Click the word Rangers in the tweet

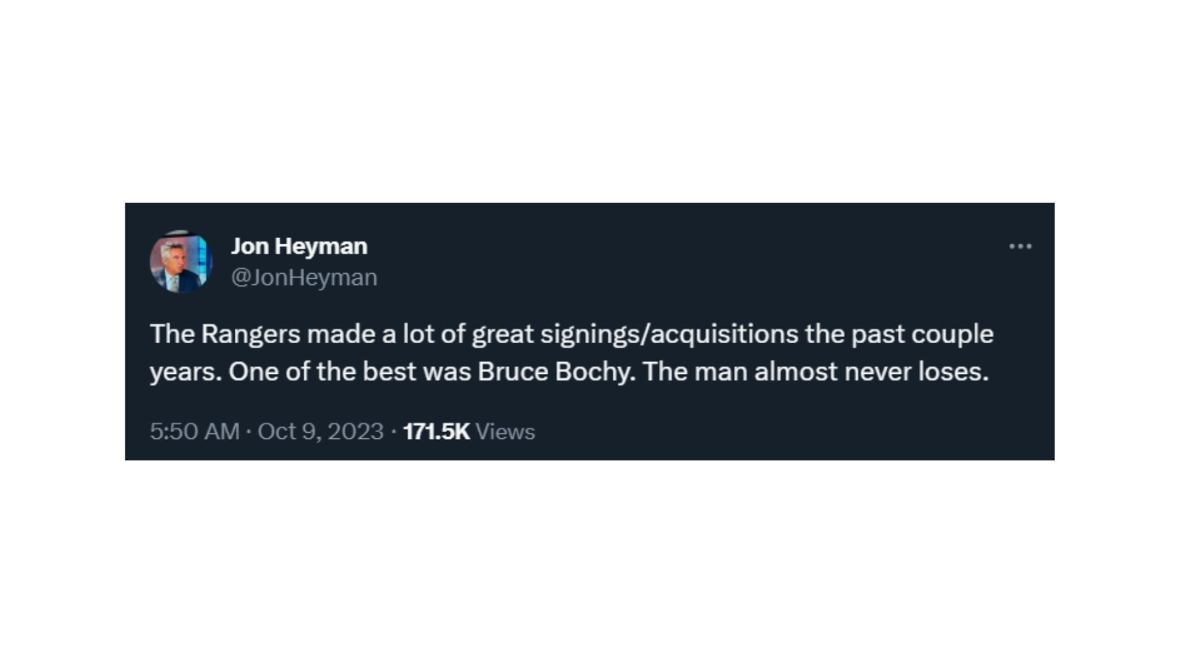pos(251,335)
